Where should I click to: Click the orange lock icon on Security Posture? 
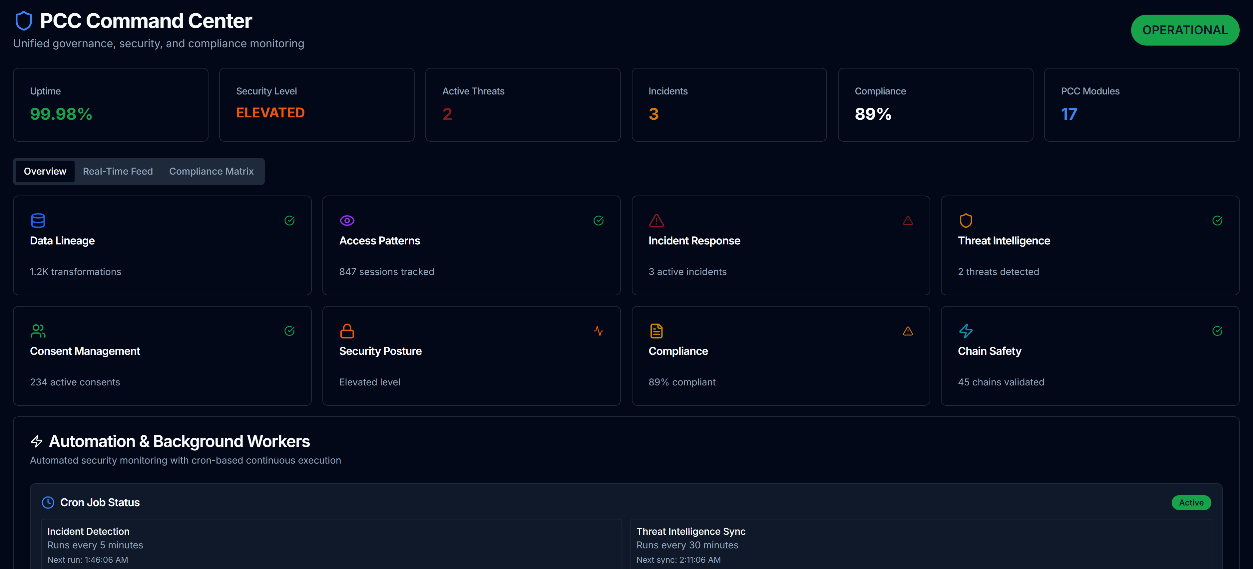click(x=347, y=331)
